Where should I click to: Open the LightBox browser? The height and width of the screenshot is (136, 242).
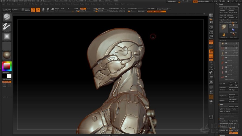[16, 10]
